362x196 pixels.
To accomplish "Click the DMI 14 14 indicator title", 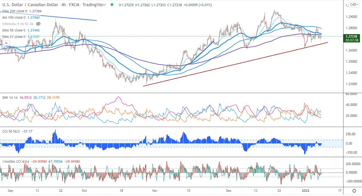I will pyautogui.click(x=10, y=98).
